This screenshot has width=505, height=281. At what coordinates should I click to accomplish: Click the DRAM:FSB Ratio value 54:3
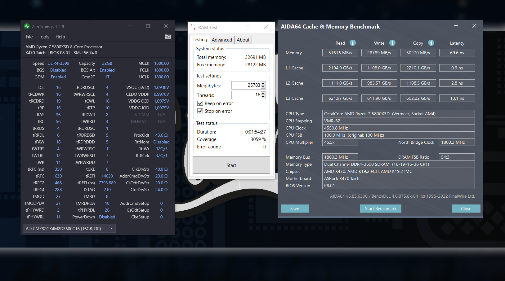pyautogui.click(x=457, y=157)
